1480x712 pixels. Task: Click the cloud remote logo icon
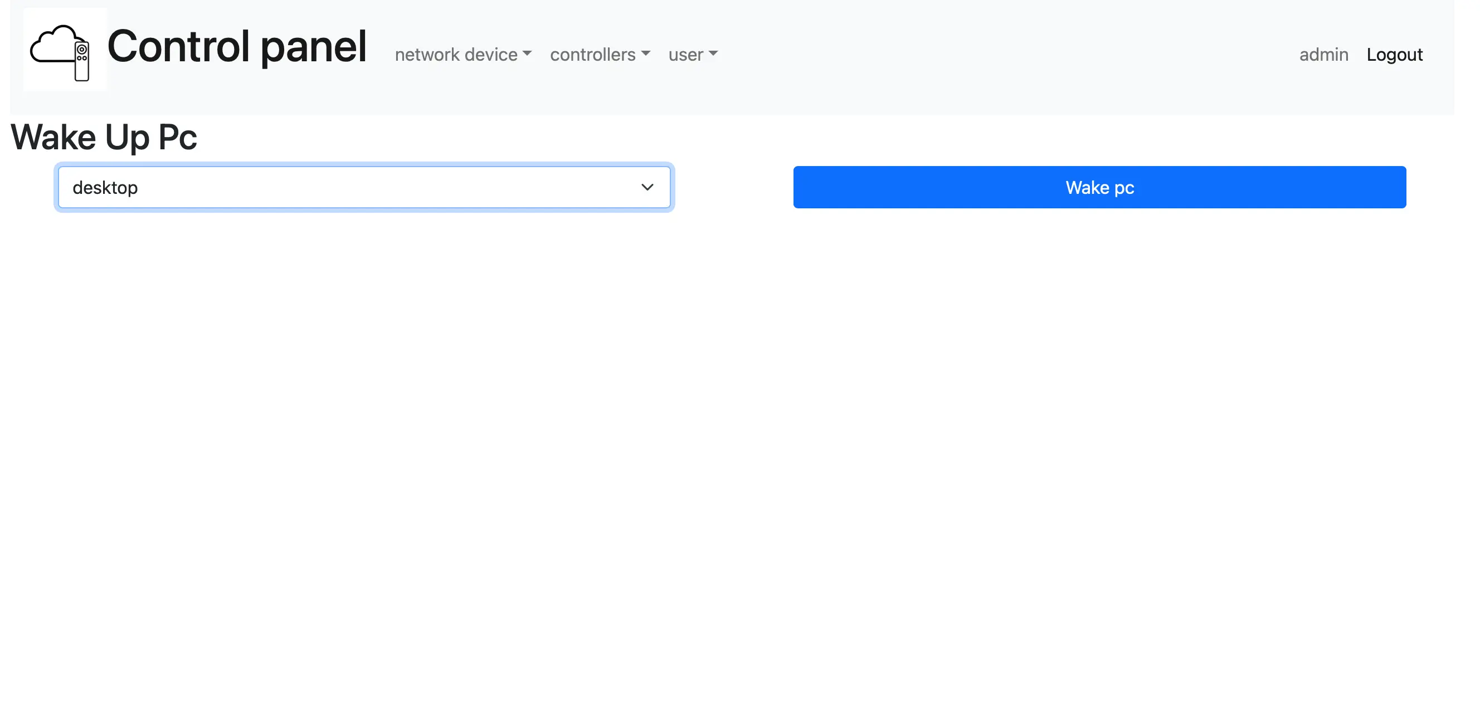[x=64, y=50]
